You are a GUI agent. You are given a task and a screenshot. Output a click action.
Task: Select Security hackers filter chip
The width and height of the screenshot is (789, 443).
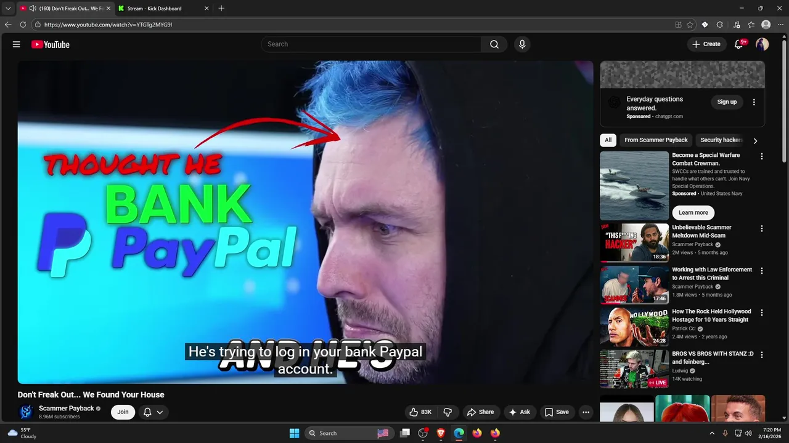pyautogui.click(x=721, y=140)
